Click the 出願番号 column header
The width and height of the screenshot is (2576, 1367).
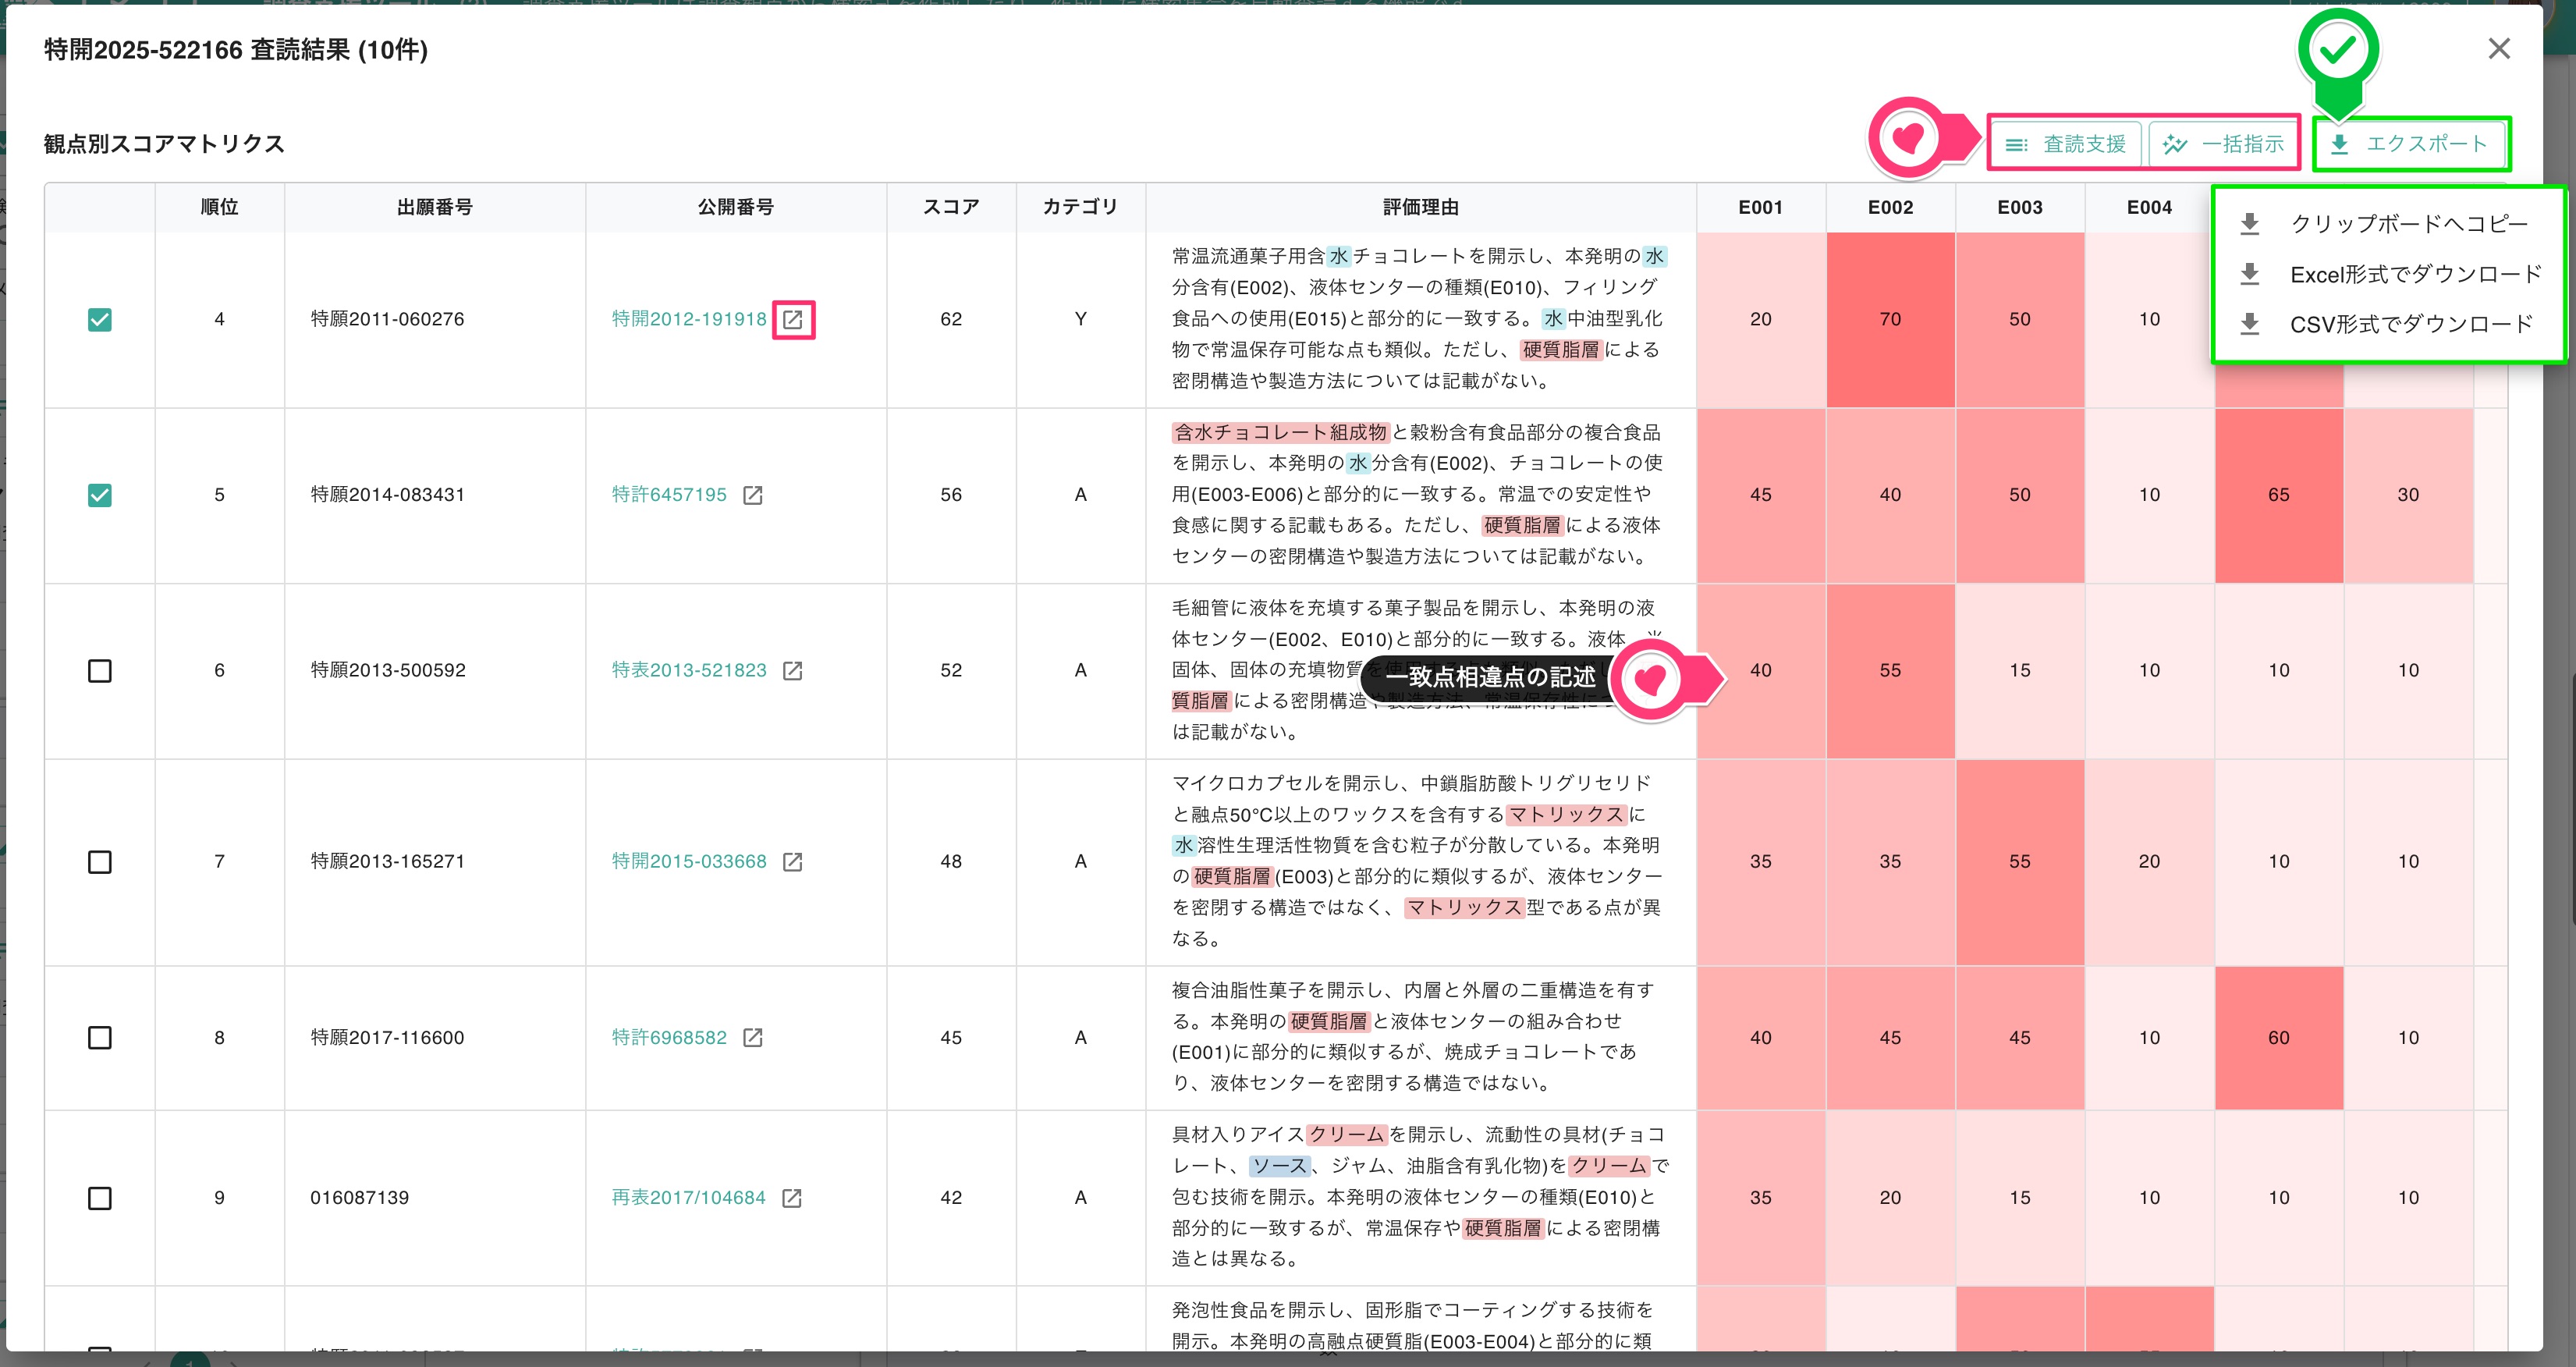tap(435, 208)
